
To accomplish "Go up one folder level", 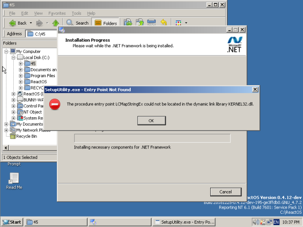I will (x=56, y=23).
